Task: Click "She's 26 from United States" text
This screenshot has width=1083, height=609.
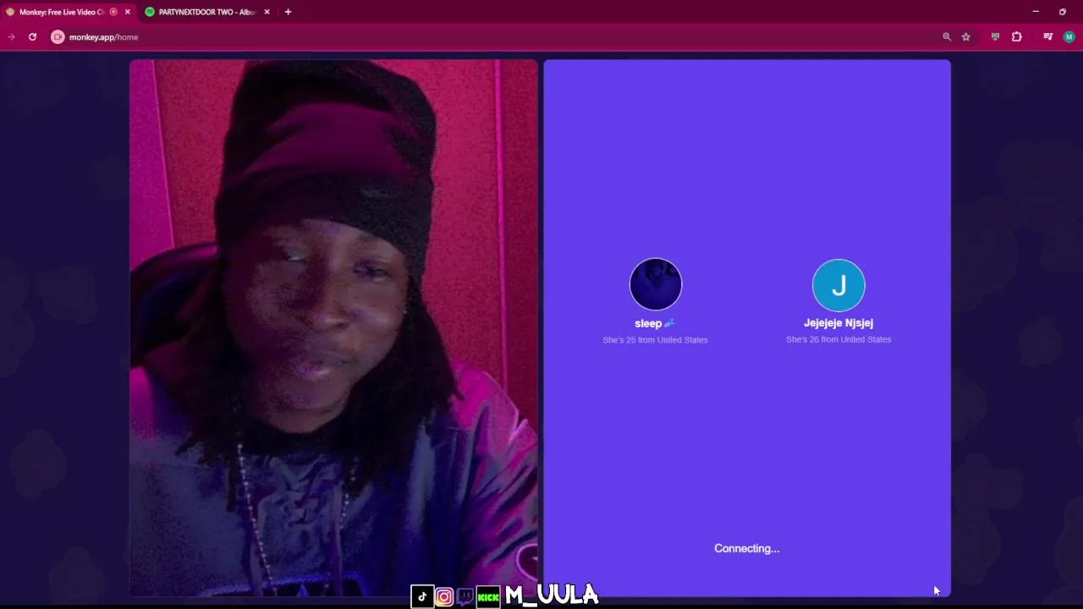Action: pos(838,339)
